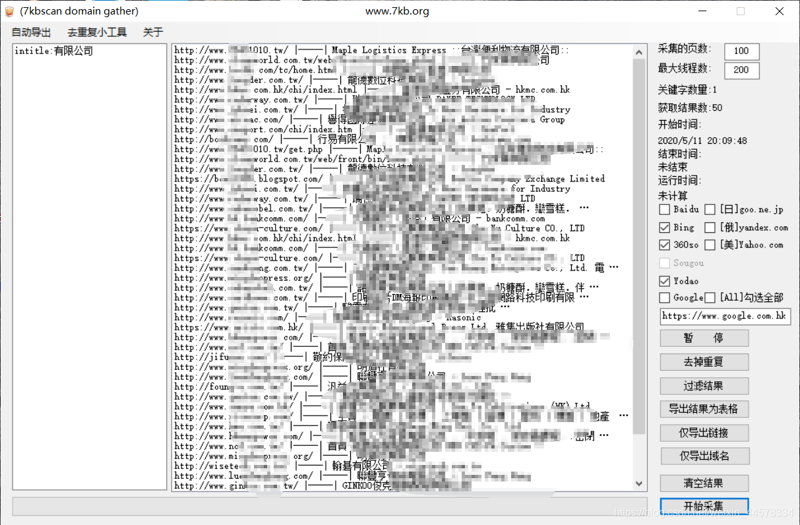The height and width of the screenshot is (525, 800).
Task: Uncheck the Bing search engine checkbox
Action: tap(665, 228)
